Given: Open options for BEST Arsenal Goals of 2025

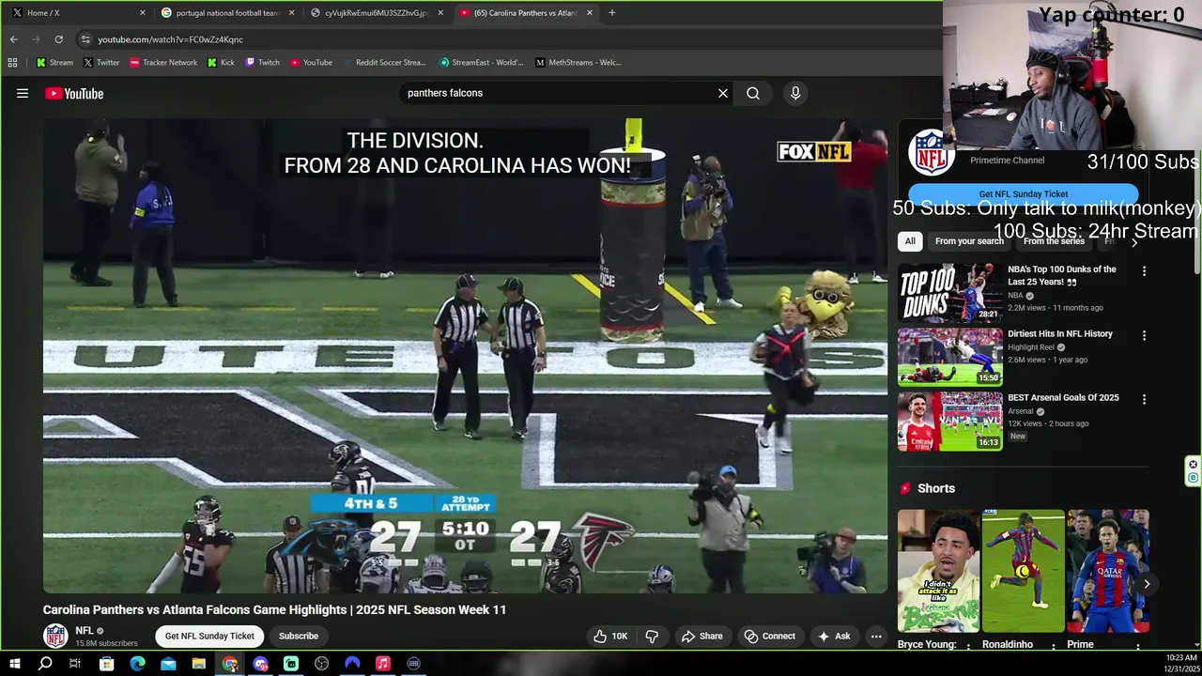Looking at the screenshot, I should 1144,399.
